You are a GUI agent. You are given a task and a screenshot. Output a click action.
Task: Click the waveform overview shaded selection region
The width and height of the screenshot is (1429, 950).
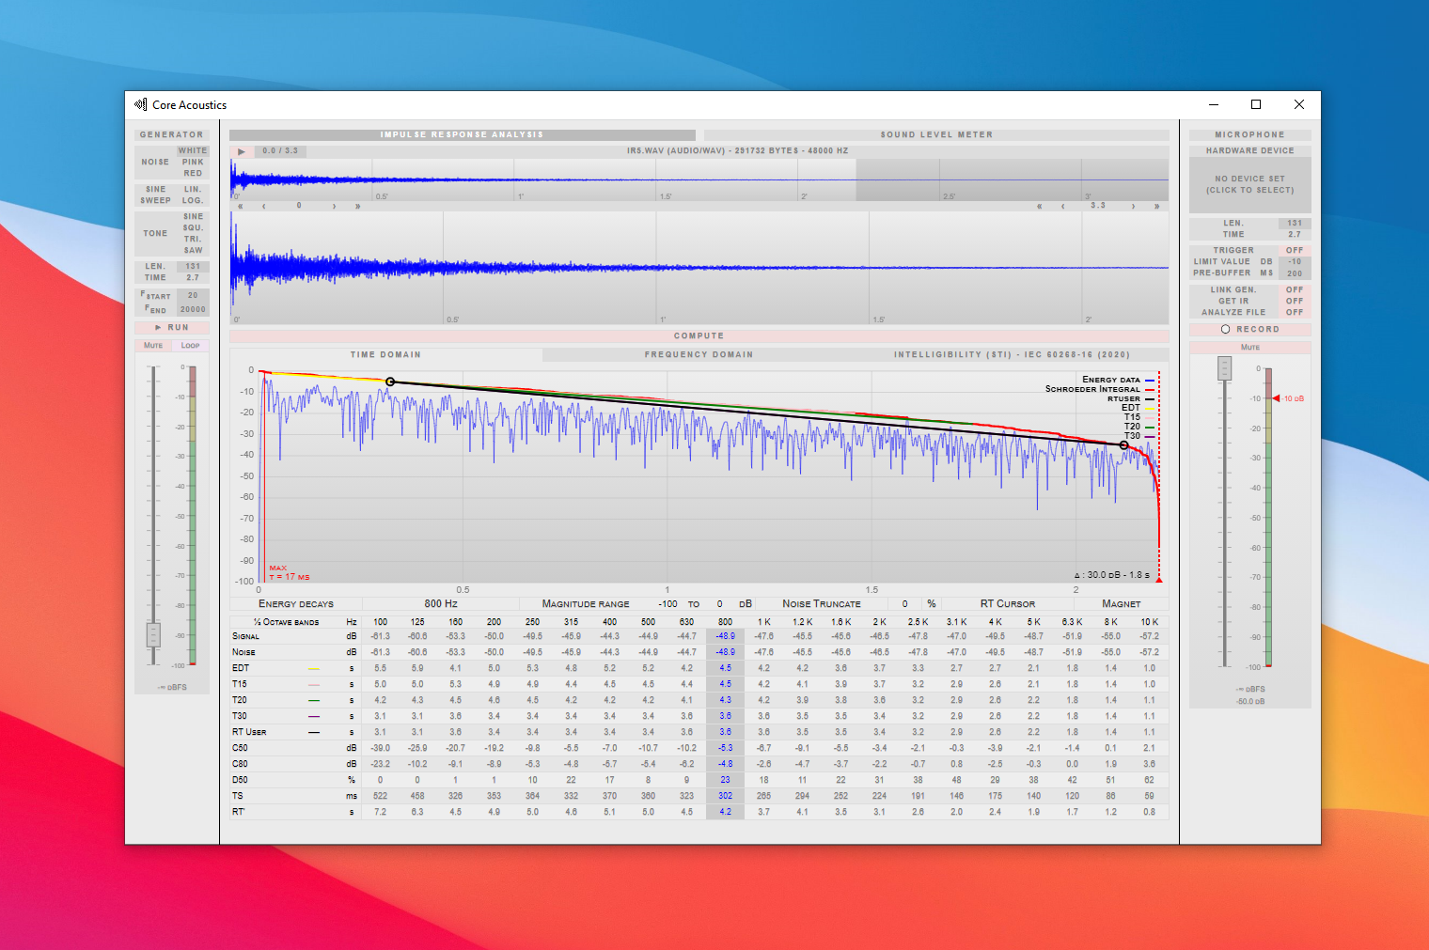point(1012,179)
